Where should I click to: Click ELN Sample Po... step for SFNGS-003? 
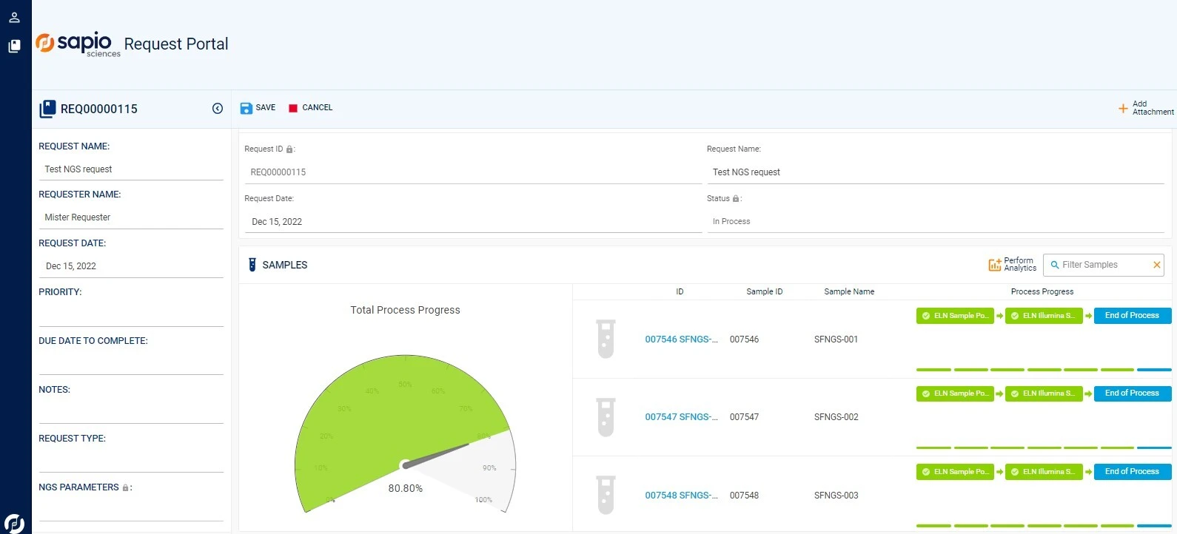point(955,472)
